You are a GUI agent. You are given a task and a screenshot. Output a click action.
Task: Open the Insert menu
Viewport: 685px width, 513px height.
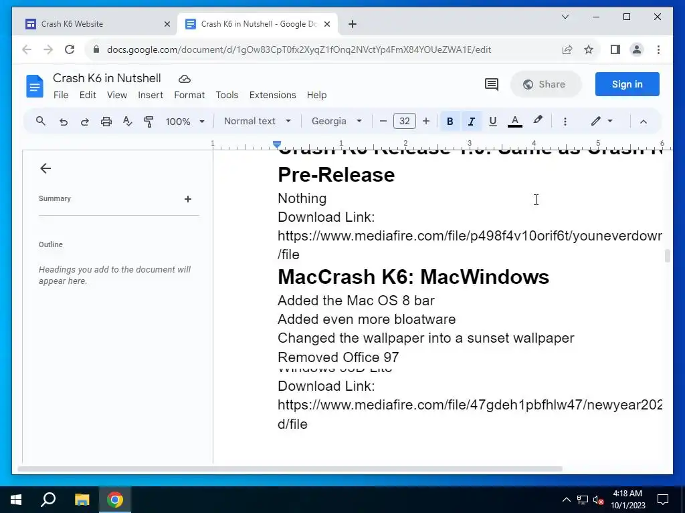point(151,95)
